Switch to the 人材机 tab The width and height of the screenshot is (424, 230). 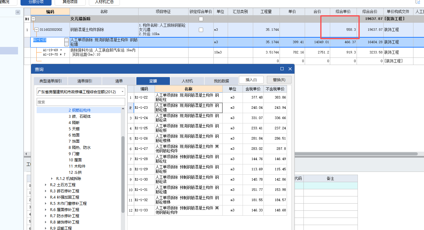(187, 81)
